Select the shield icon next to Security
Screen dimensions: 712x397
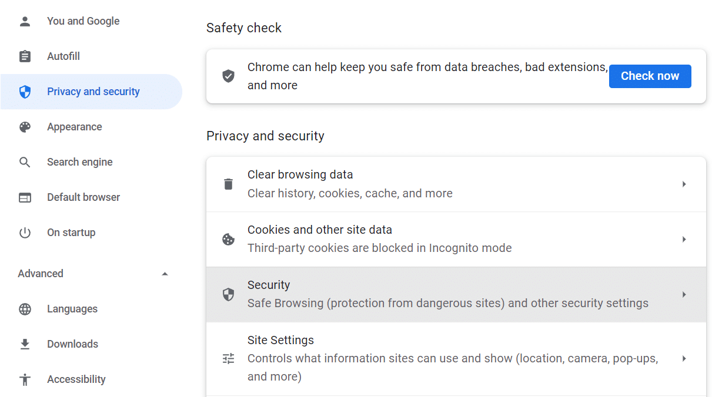[x=228, y=294]
